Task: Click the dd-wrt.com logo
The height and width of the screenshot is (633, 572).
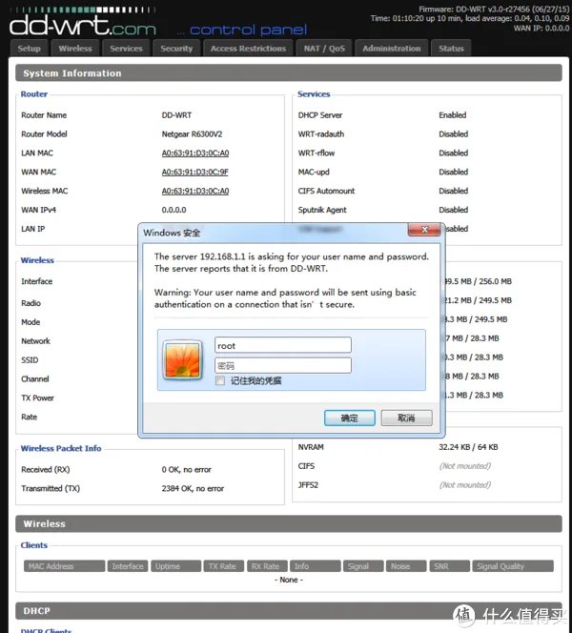Action: 83,19
